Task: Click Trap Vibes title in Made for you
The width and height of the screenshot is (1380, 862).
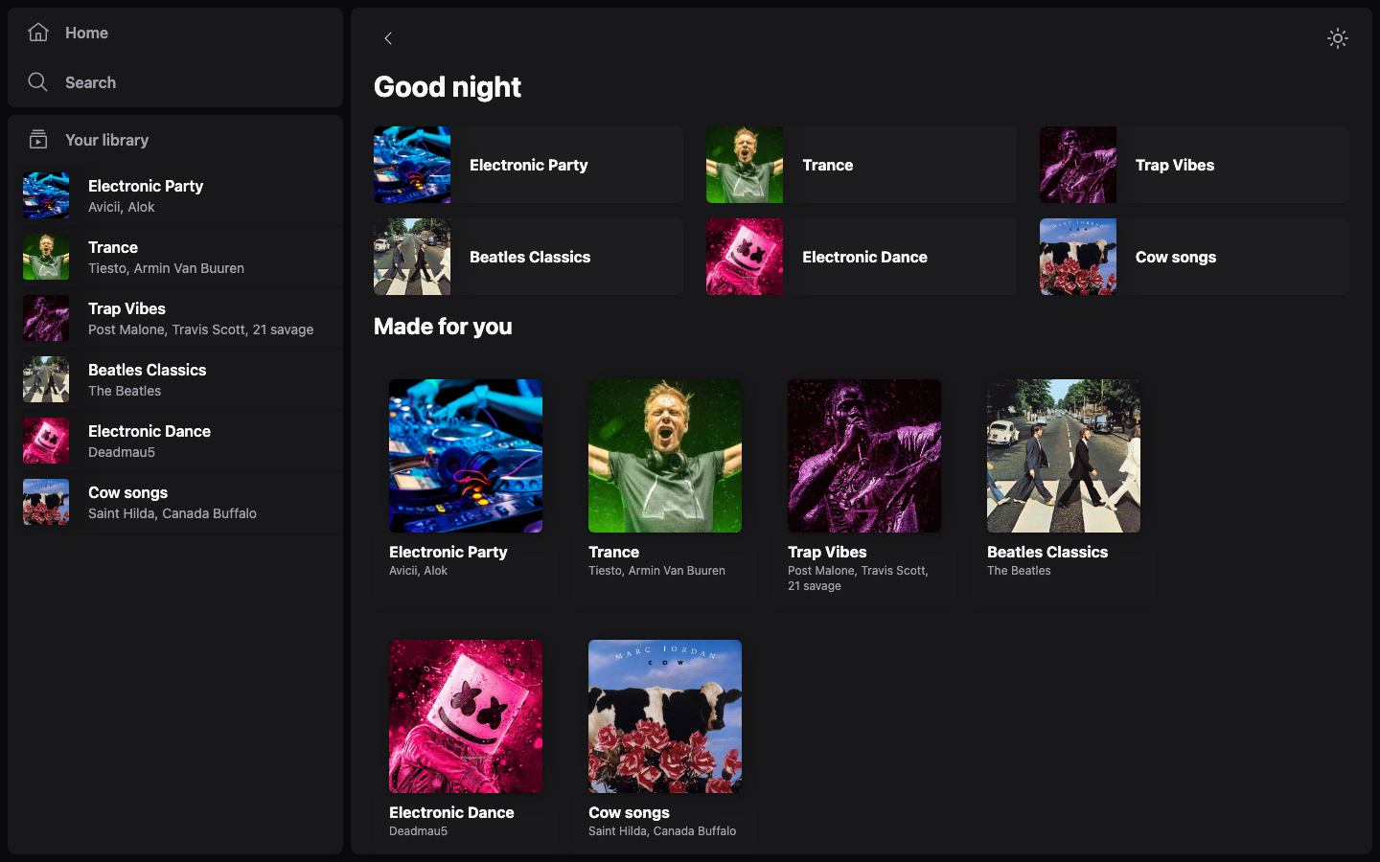Action: pyautogui.click(x=827, y=552)
